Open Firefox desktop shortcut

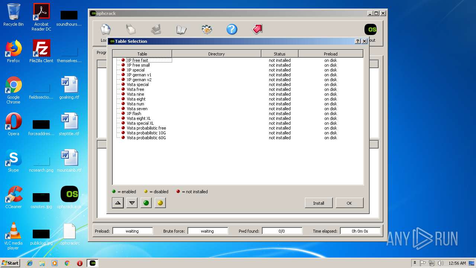(13, 51)
